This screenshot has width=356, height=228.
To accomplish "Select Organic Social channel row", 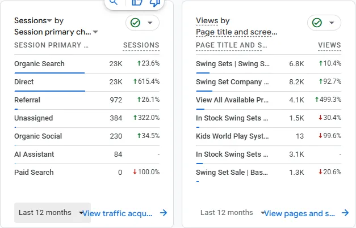I will click(x=87, y=136).
